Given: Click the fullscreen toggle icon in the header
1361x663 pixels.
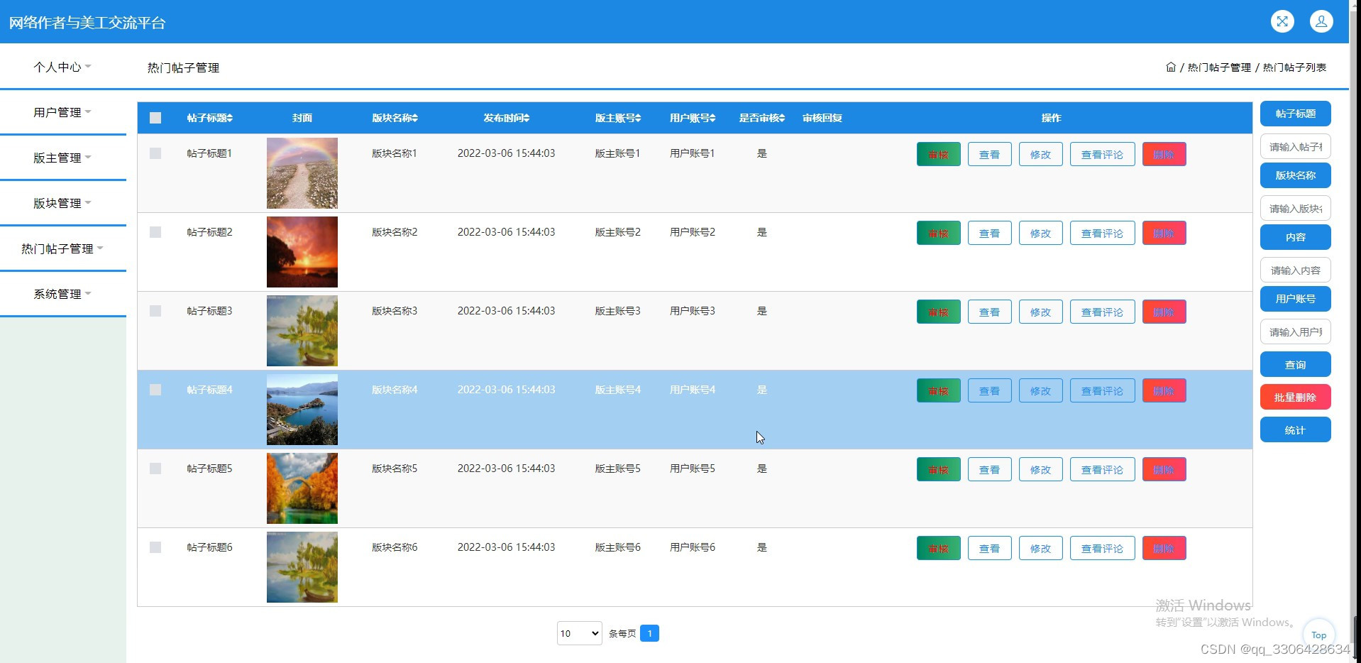Looking at the screenshot, I should (1282, 21).
